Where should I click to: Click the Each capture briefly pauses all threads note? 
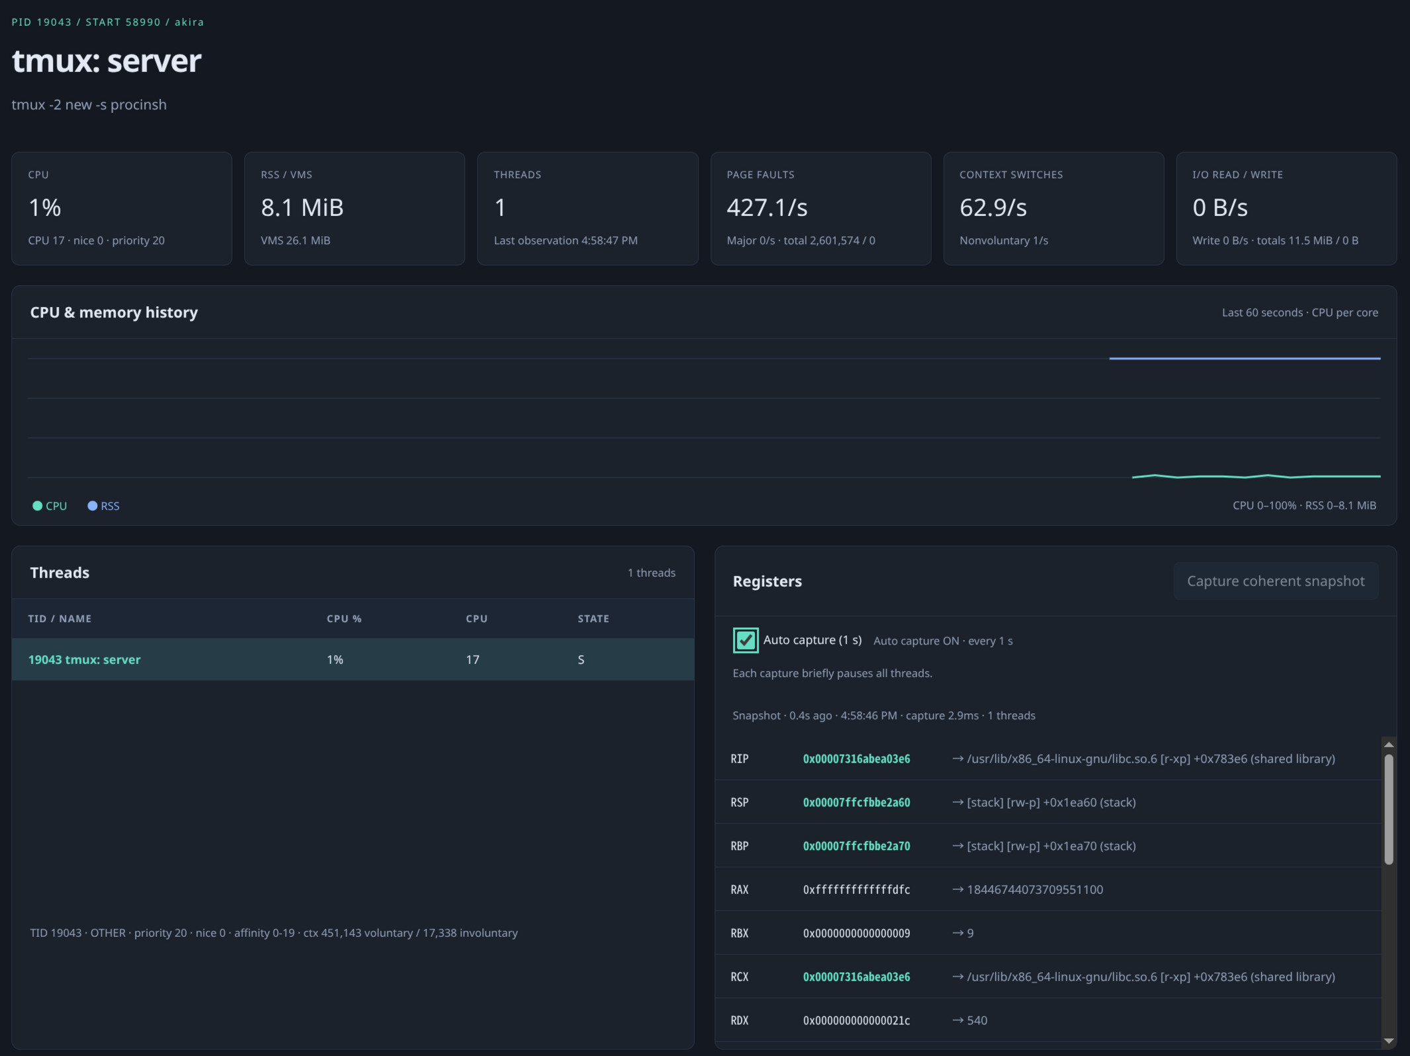click(x=833, y=673)
